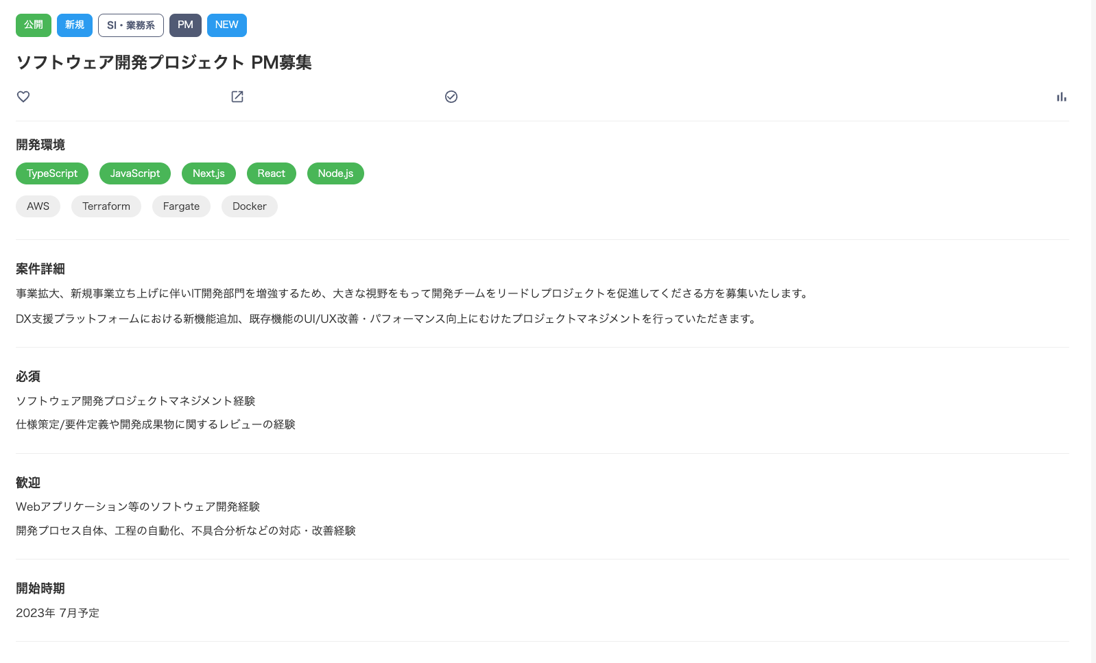Click the Fargate environment tag
The width and height of the screenshot is (1096, 663).
[x=181, y=206]
